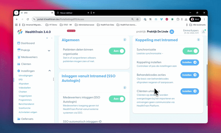Toggle Patiënten delen binnen organisatie switch
221x133 pixels.
click(117, 51)
